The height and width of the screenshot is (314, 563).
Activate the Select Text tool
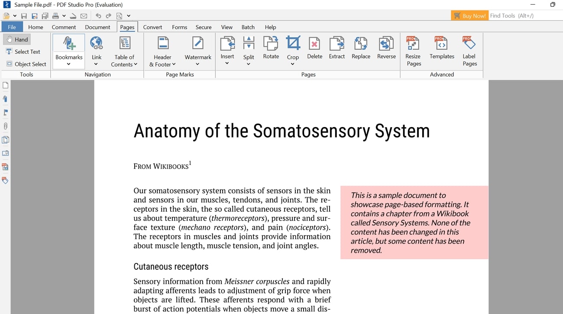[23, 51]
